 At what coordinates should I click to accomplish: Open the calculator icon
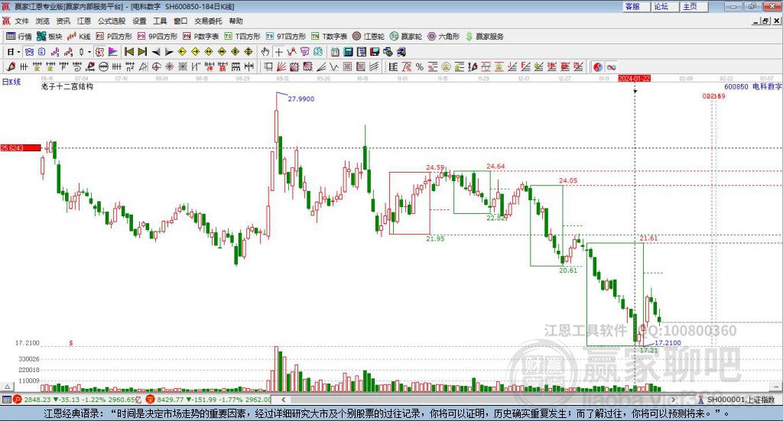[x=349, y=52]
